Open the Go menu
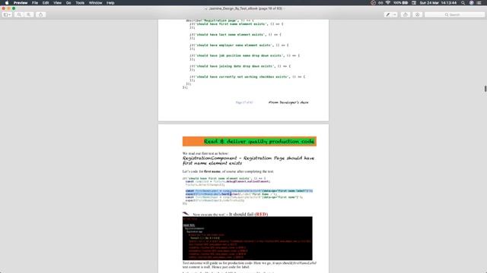This screenshot has width=487, height=273. (x=68, y=3)
